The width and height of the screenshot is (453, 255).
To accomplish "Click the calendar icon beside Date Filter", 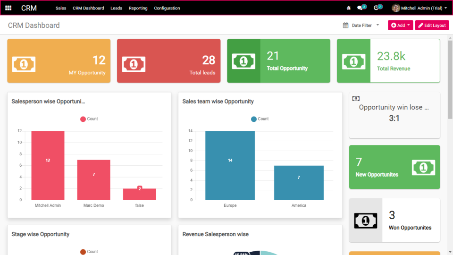I will (x=345, y=25).
